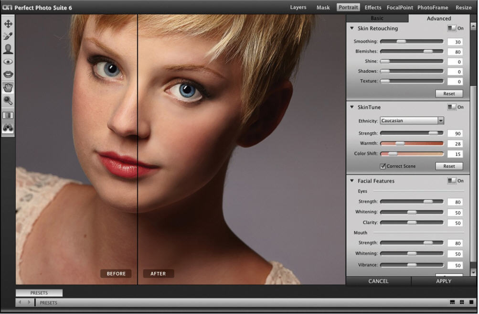
Task: Select the Face tool in the left toolbar
Action: coord(8,48)
